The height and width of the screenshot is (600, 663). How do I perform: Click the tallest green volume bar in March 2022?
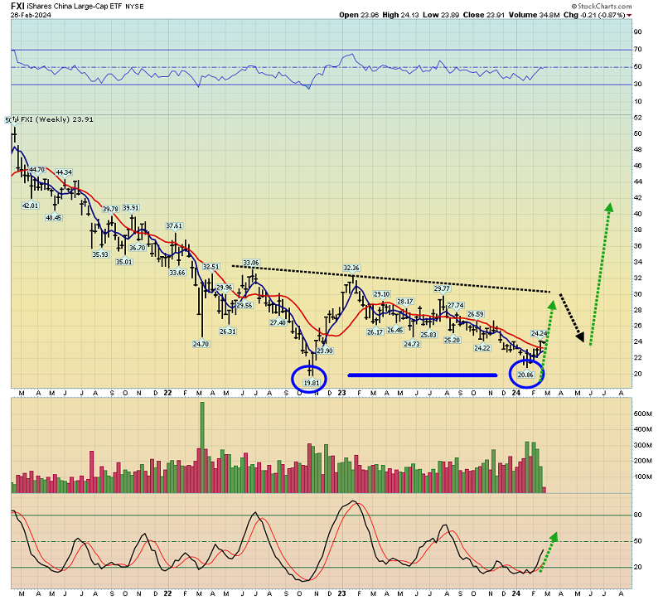pos(202,448)
